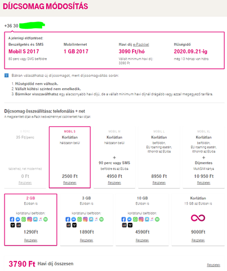
Task: Click the Apple Music icon in 10 GB plan
Action: pyautogui.click(x=152, y=219)
